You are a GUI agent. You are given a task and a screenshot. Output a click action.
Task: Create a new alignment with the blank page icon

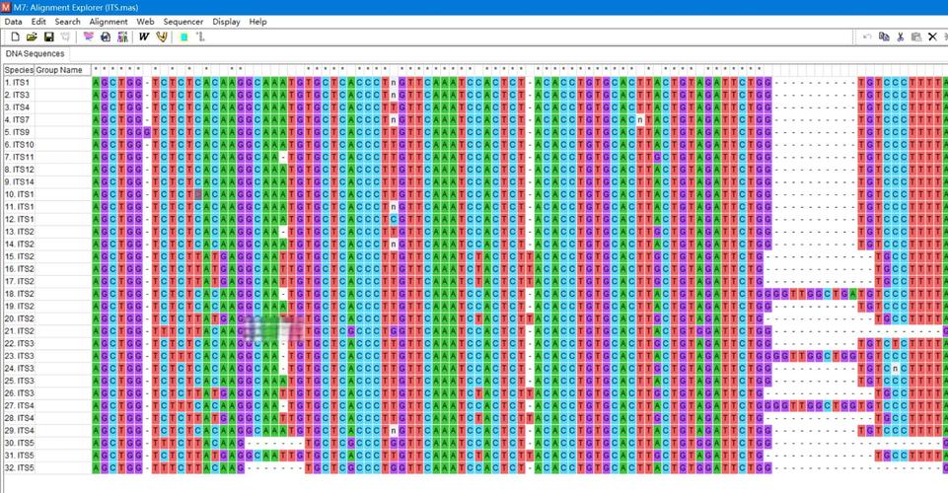15,36
